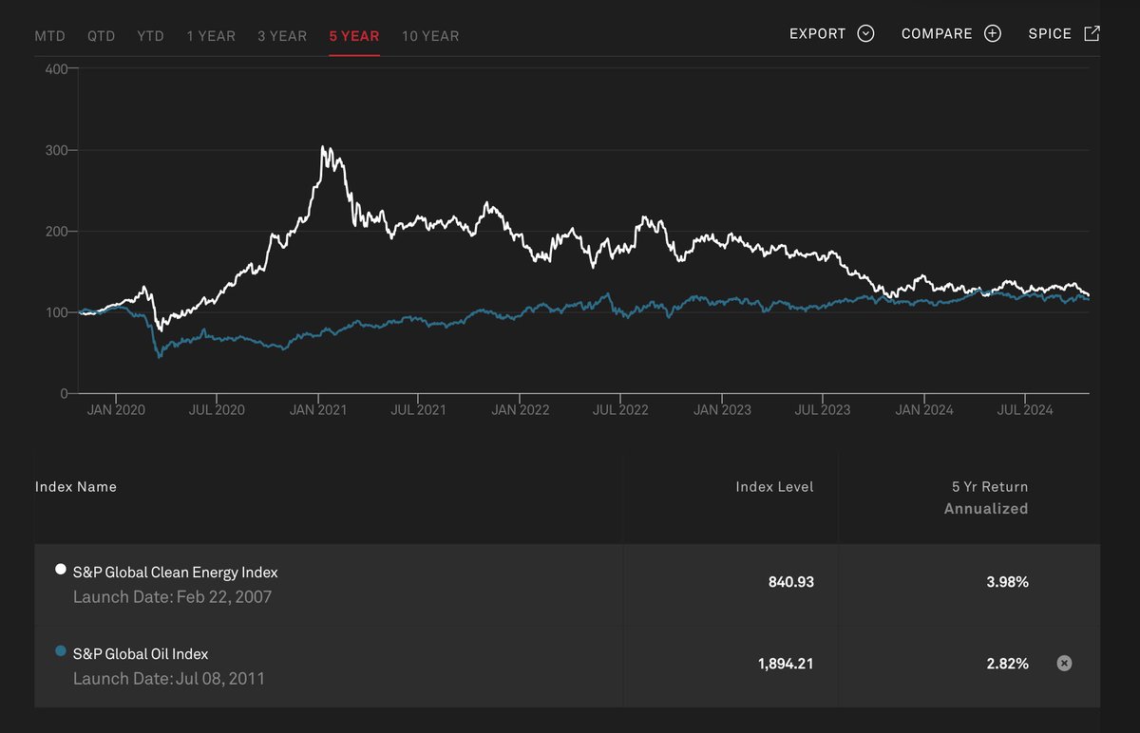Viewport: 1140px width, 733px height.
Task: Click the JAN 2023 axis label
Action: point(722,410)
